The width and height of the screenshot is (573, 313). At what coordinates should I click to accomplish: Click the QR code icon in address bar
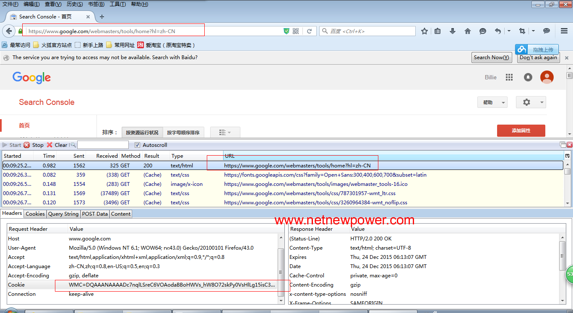tap(296, 31)
